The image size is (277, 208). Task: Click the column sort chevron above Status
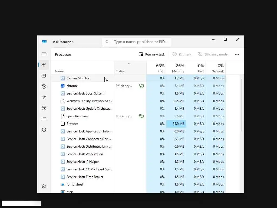pos(129,64)
